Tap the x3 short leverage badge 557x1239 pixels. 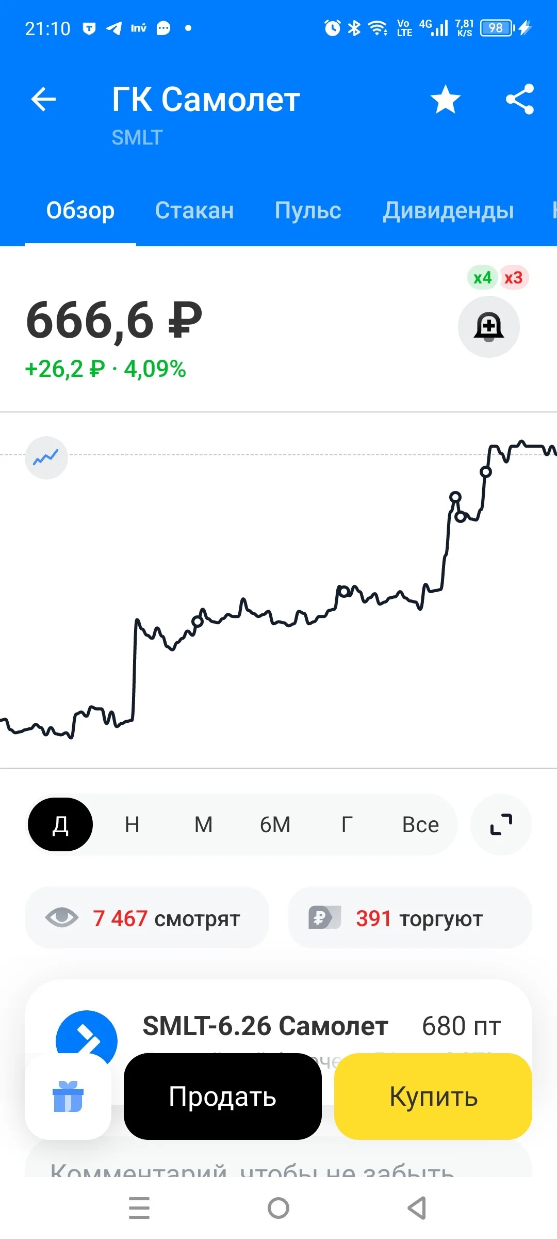pyautogui.click(x=513, y=278)
